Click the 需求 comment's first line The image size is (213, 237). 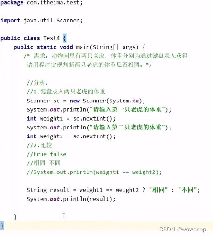(107, 56)
